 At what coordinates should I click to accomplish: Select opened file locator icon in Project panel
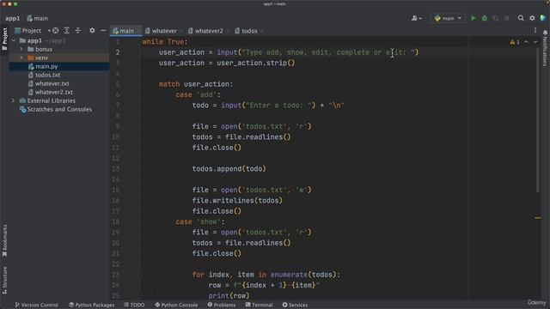pyautogui.click(x=55, y=31)
